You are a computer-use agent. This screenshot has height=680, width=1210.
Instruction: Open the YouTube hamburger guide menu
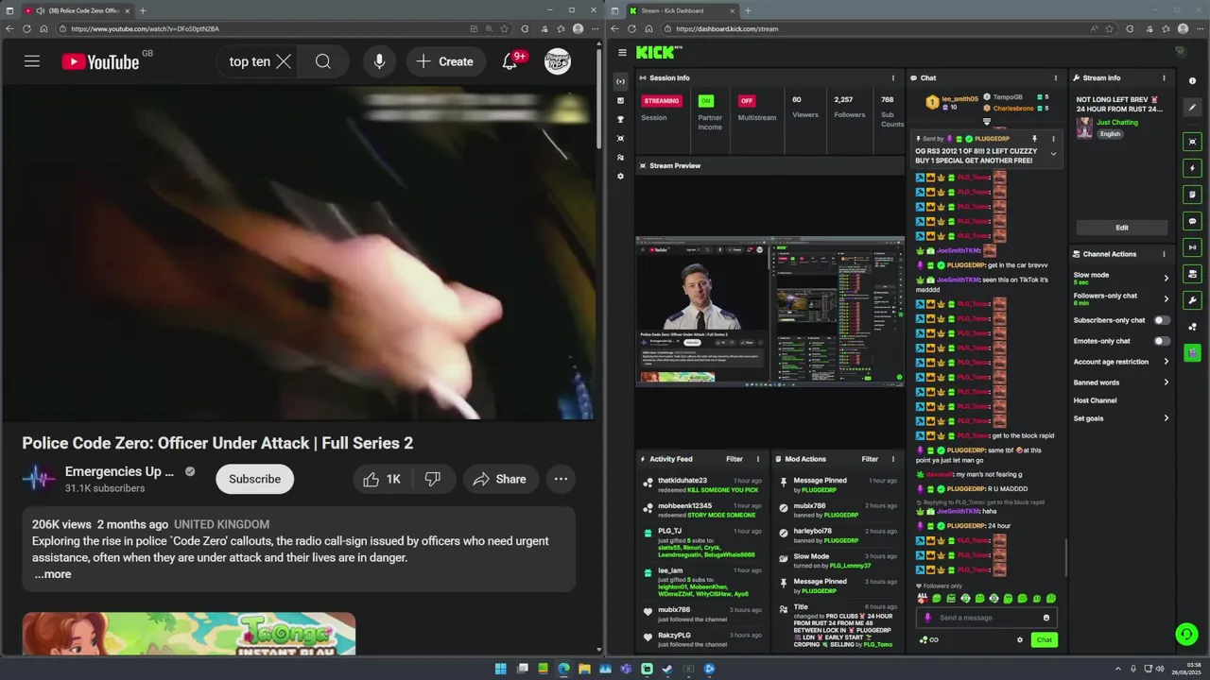tap(32, 61)
